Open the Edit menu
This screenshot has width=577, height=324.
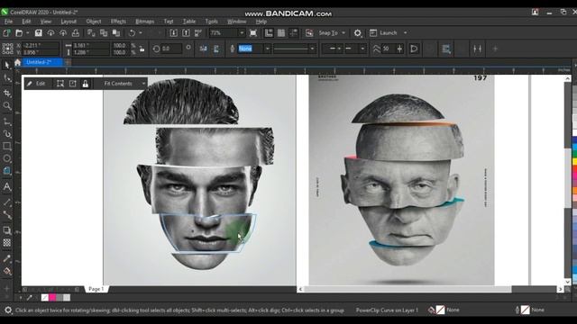26,22
